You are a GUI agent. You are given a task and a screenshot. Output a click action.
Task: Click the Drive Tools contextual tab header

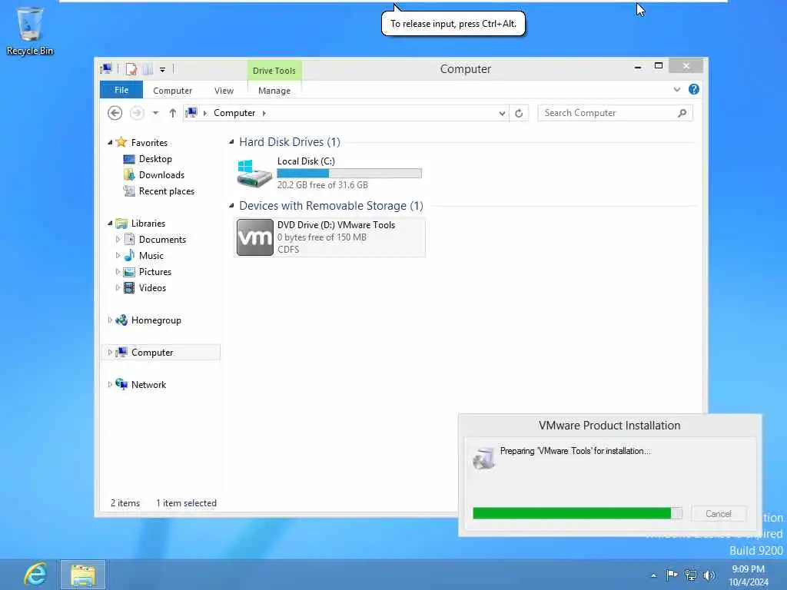tap(274, 70)
